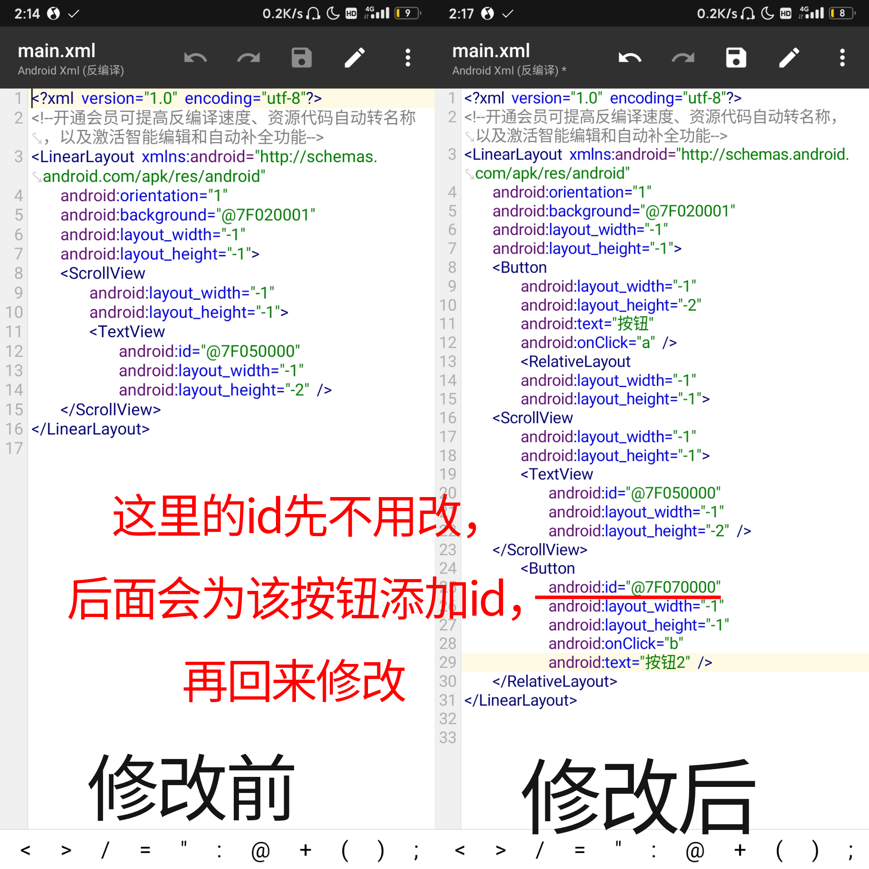Tap the undo icon in right editor
Screen dimensions: 869x869
pos(630,58)
